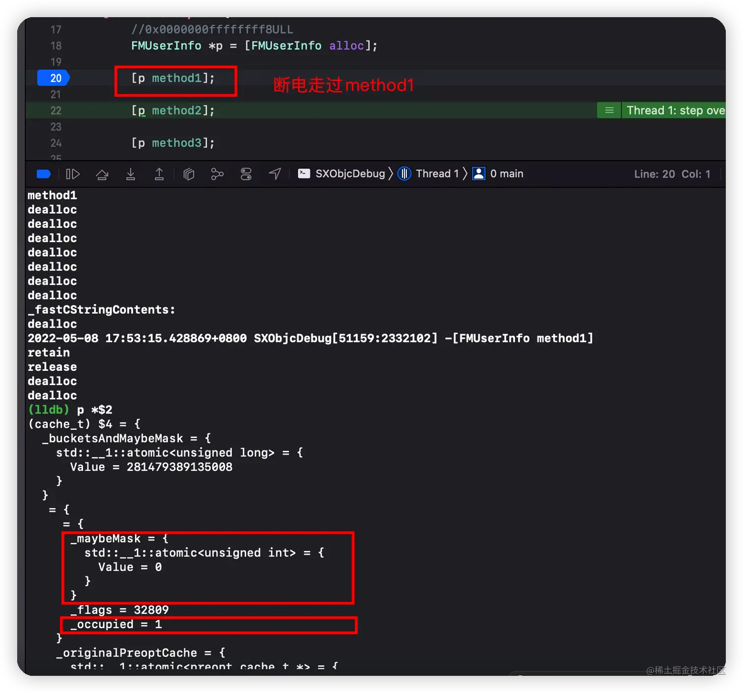Click the terminal icon beside SXObjcDebug
This screenshot has height=693, width=743.
[x=304, y=173]
